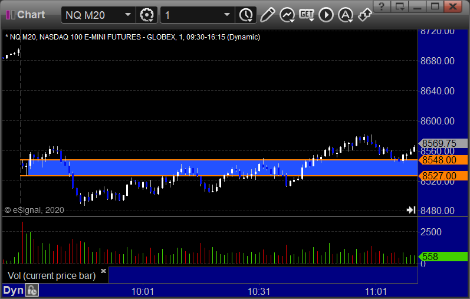Viewport: 470px width, 299px height.
Task: Close the chart window
Action: point(453,6)
